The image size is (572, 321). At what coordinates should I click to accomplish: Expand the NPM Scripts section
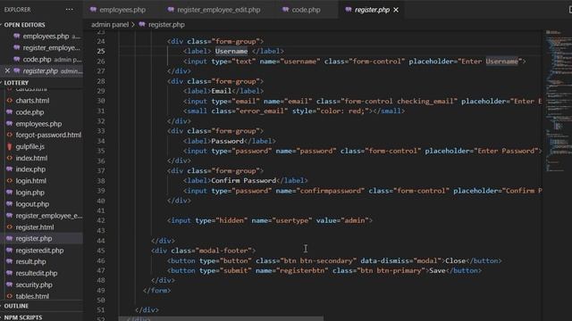[x=22, y=317]
